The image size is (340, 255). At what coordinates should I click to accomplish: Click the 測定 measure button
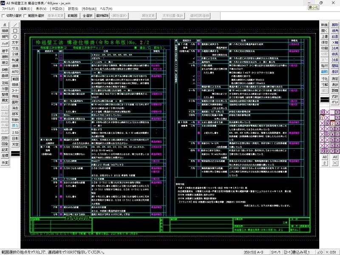click(335, 79)
